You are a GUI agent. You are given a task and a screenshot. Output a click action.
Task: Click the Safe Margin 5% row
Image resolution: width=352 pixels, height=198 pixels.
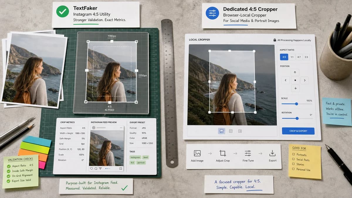pyautogui.click(x=72, y=139)
